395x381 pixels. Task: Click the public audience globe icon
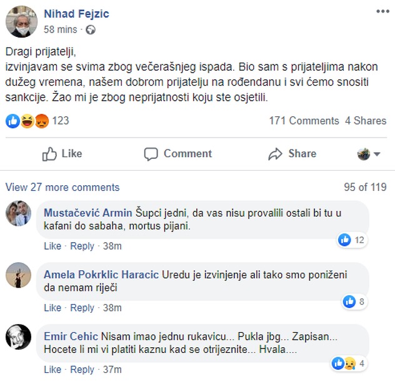pyautogui.click(x=91, y=29)
